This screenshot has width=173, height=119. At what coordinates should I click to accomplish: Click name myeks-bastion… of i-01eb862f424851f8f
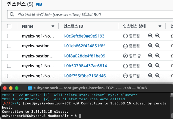click(x=38, y=46)
